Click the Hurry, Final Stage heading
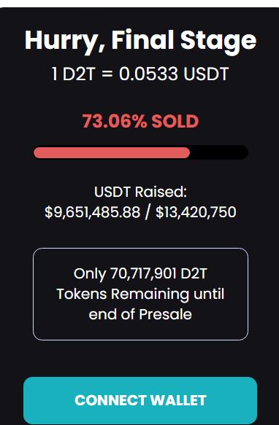This screenshot has width=279, height=425. [140, 41]
